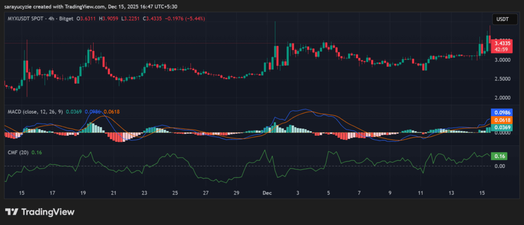The height and width of the screenshot is (225, 524).
Task: Click the green 0.16 CMF axis label
Action: [498, 156]
